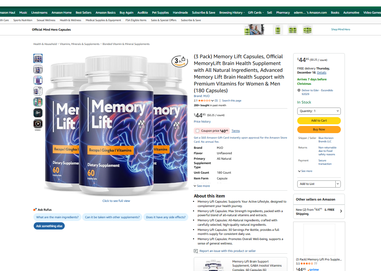Check the Coupon price checkbox
Screen dimensions: 381x271
[x=197, y=131]
